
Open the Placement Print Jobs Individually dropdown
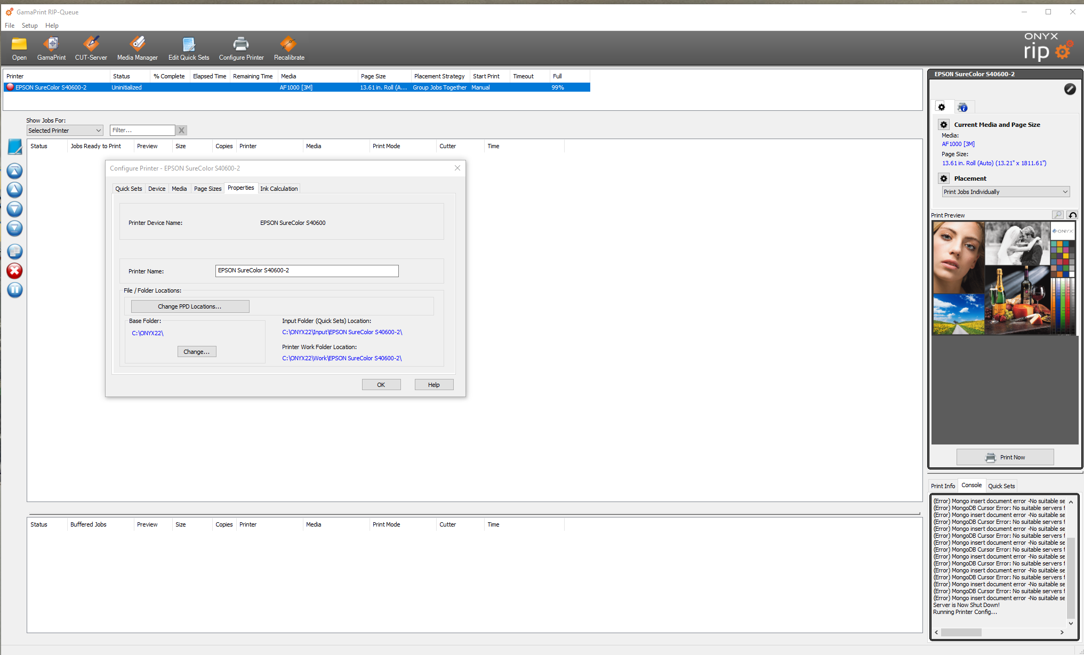[1006, 192]
